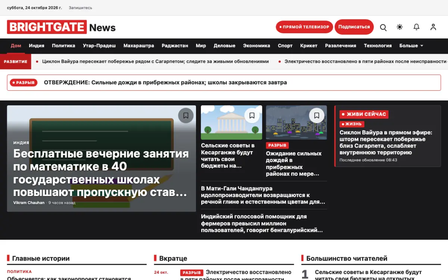Click Политика tag under Главные истории
The width and height of the screenshot is (448, 280).
(x=19, y=272)
